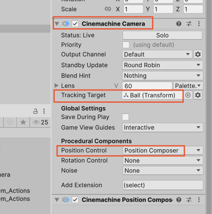This screenshot has width=212, height=214.
Task: Click the Scale constrain proportions link icon
Action: [108, 9]
